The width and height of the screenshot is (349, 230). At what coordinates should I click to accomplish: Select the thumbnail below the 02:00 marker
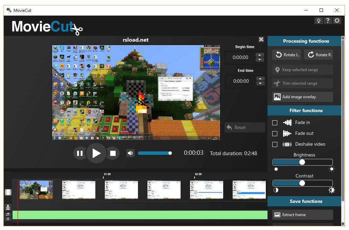(207, 190)
